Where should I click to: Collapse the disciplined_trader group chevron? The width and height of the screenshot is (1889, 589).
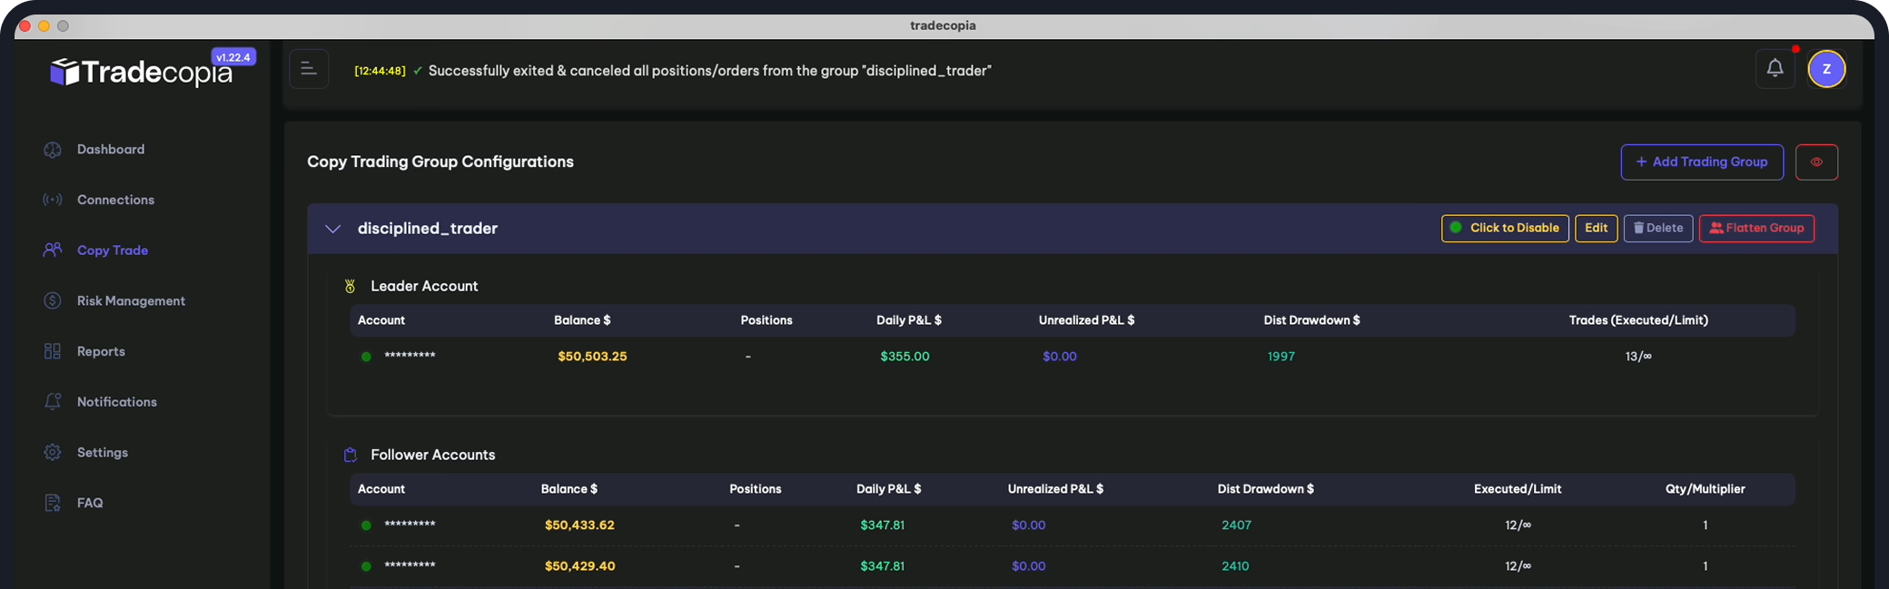pyautogui.click(x=332, y=229)
